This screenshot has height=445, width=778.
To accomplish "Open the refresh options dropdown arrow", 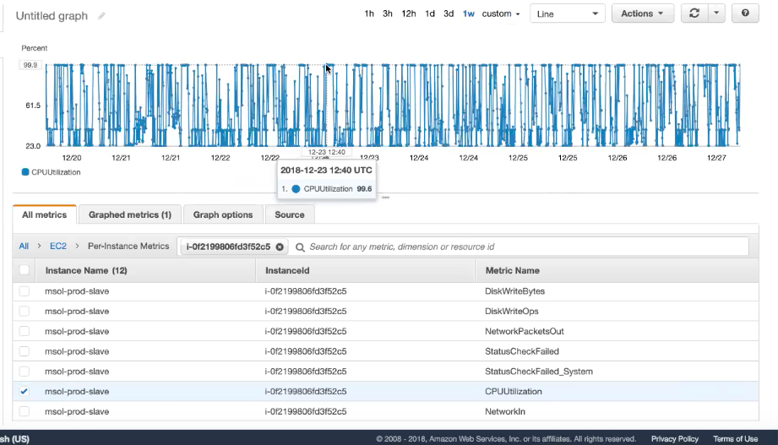I will pyautogui.click(x=716, y=14).
